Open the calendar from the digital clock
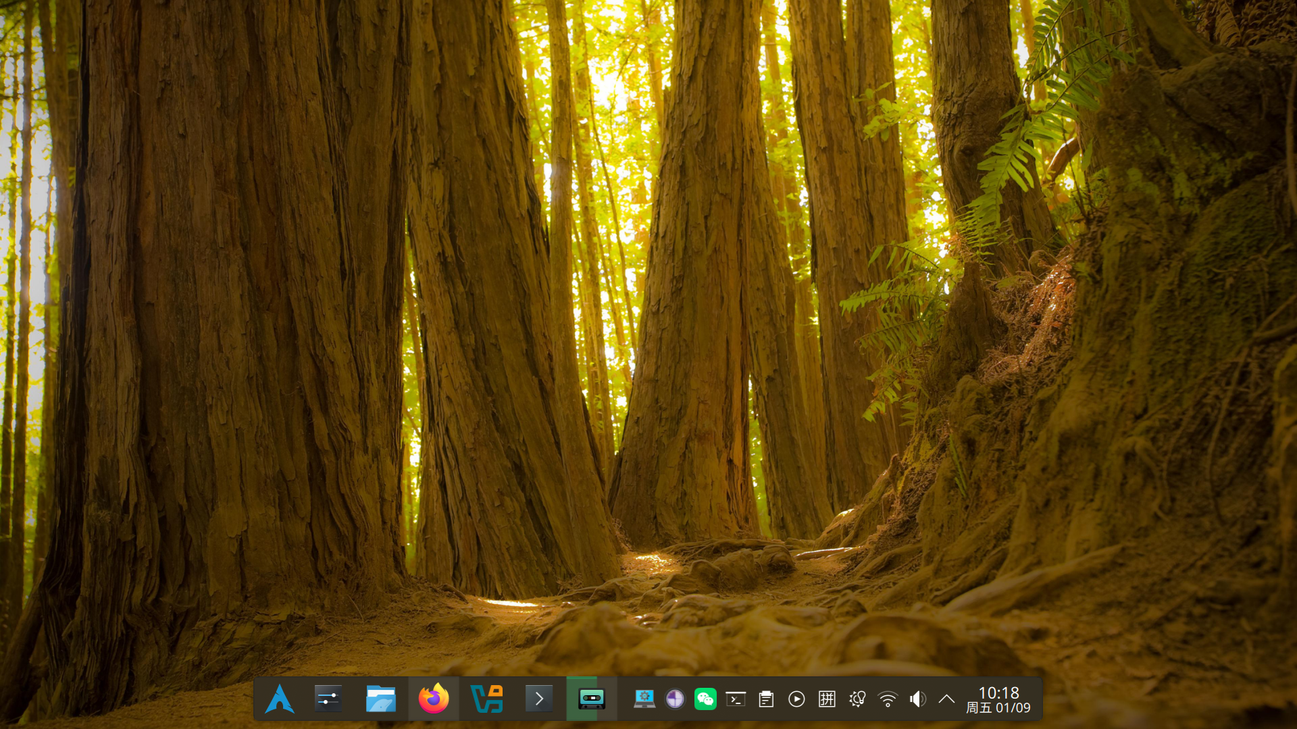Image resolution: width=1297 pixels, height=729 pixels. click(998, 699)
